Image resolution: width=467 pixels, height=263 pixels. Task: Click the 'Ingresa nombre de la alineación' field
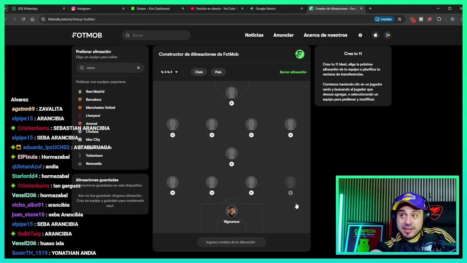coord(231,242)
